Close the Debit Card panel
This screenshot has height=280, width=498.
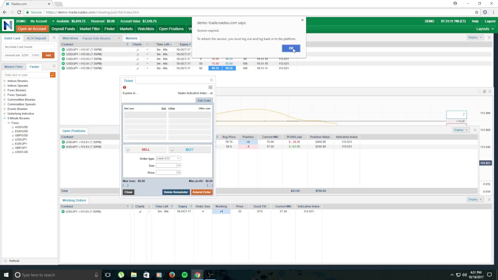(x=54, y=38)
